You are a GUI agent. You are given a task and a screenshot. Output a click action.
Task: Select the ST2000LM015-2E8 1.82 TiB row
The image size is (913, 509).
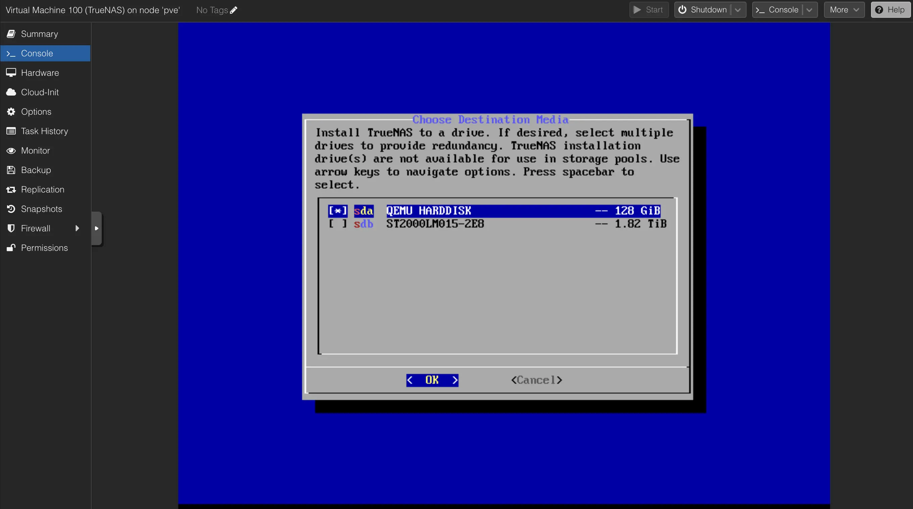[497, 224]
